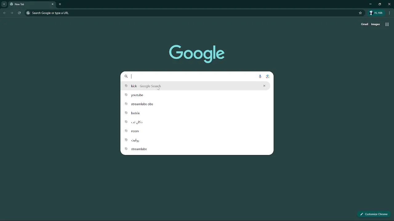Choose the youtube search suggestion
The height and width of the screenshot is (221, 394).
click(x=195, y=95)
